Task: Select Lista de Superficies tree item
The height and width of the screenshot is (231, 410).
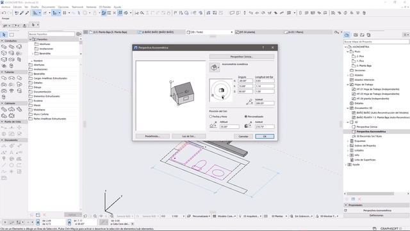Action: tap(365, 160)
